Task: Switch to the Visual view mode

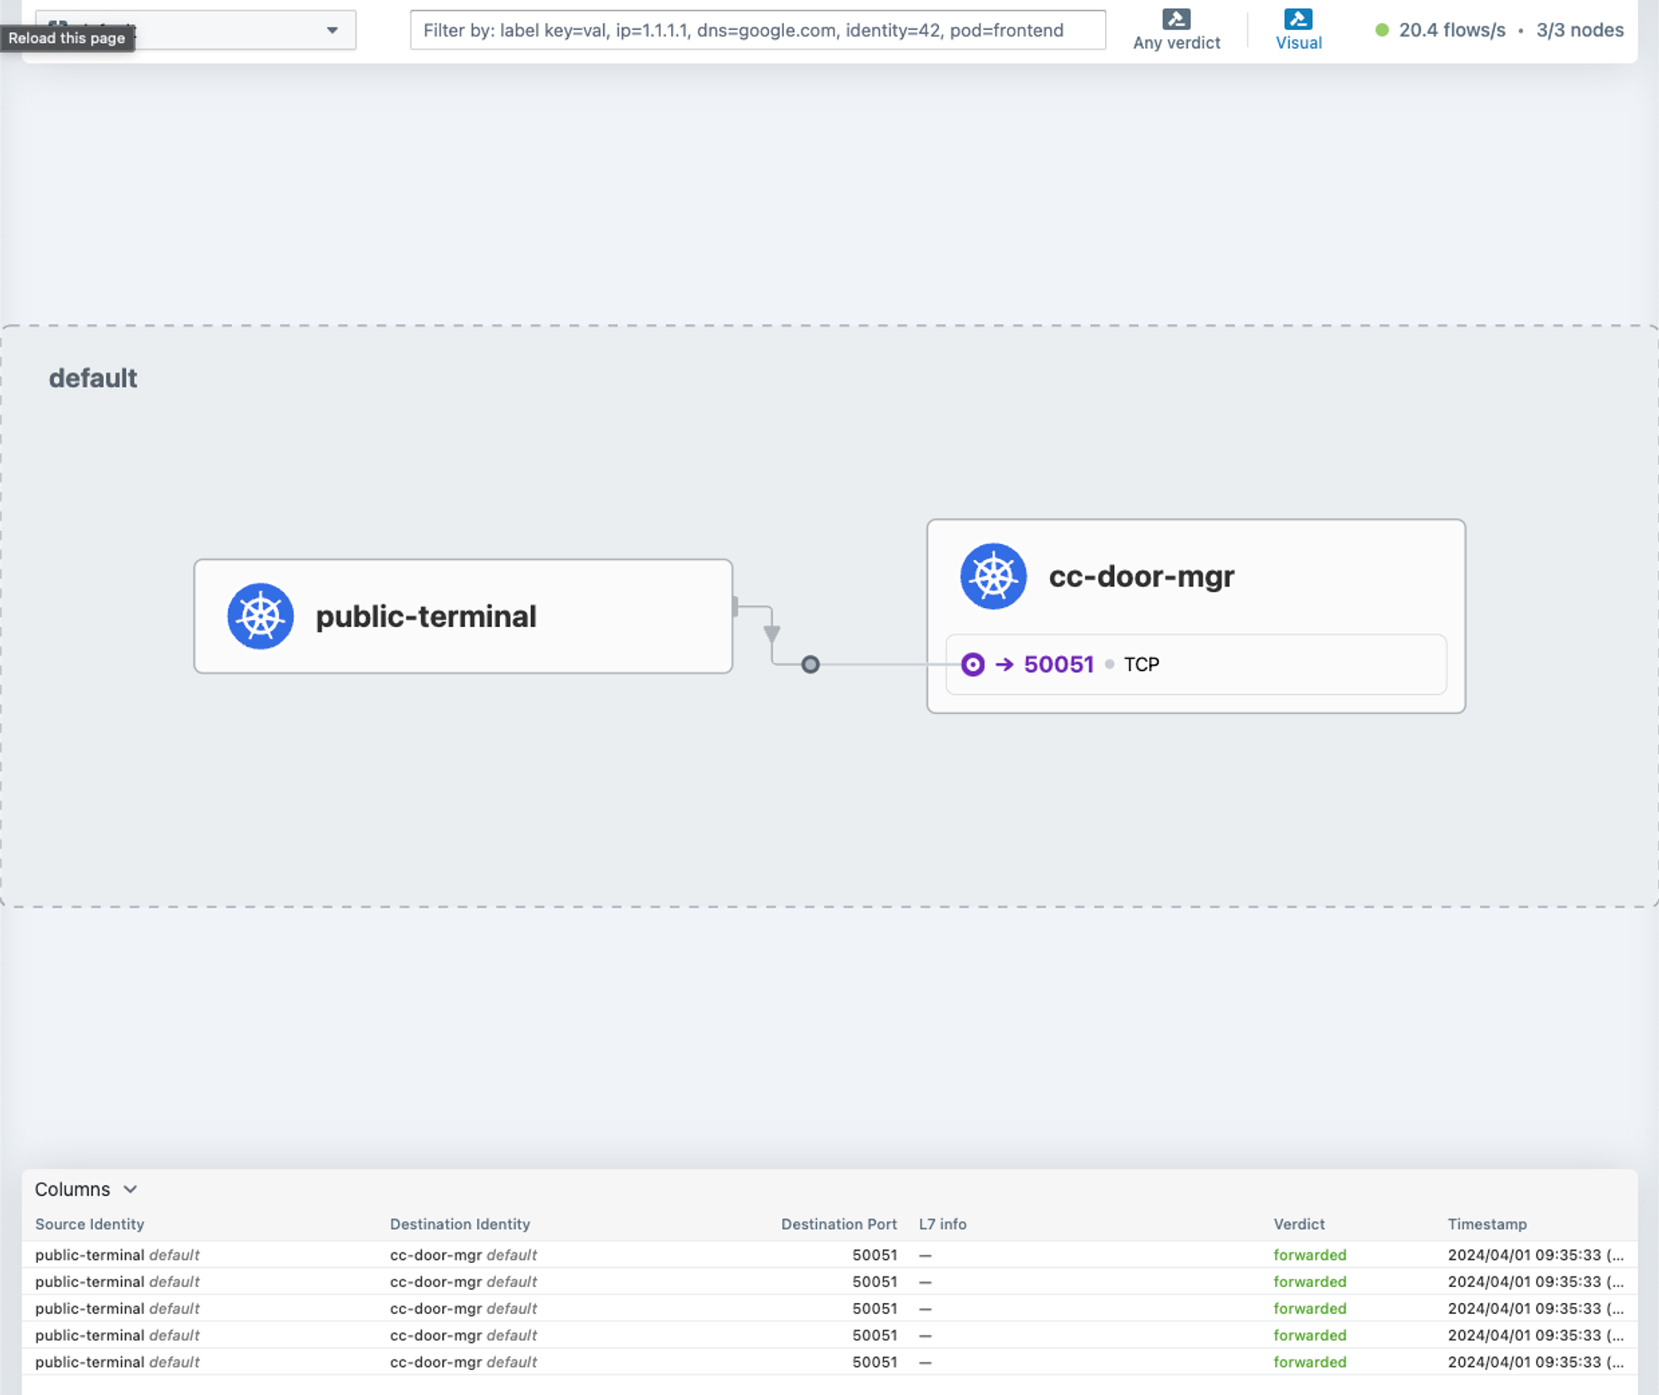Action: pos(1298,30)
